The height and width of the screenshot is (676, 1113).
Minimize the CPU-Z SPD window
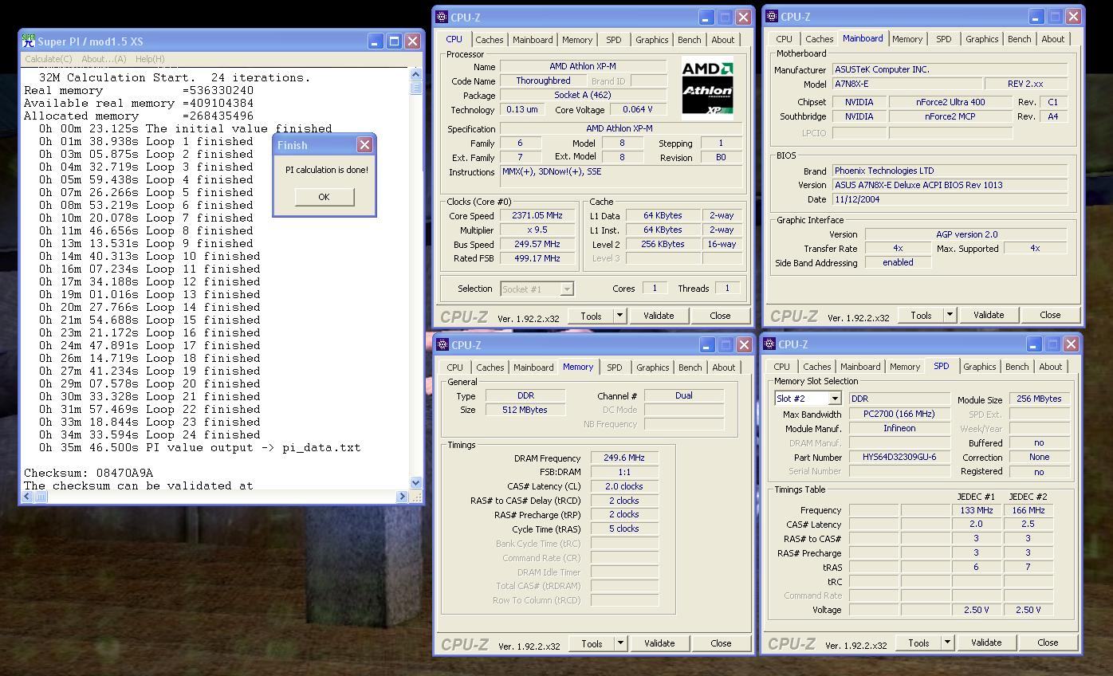(x=1033, y=344)
